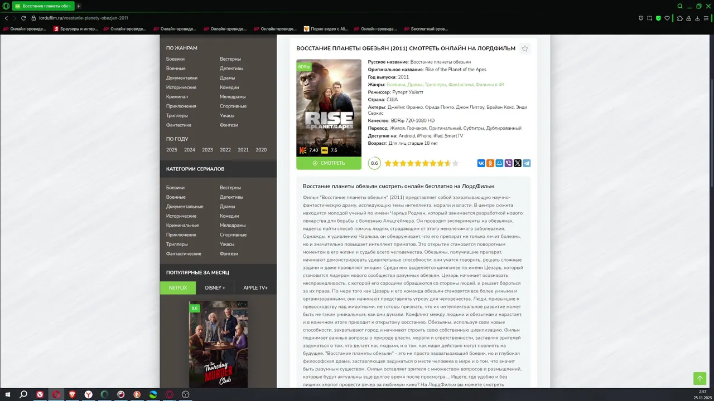
Task: Add page to bookmarks with the heart icon
Action: (668, 18)
